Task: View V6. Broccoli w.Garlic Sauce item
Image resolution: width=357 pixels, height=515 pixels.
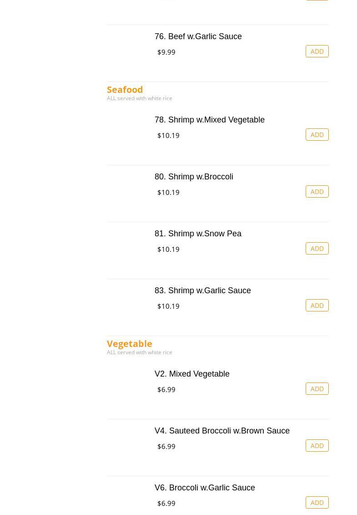Action: point(205,488)
